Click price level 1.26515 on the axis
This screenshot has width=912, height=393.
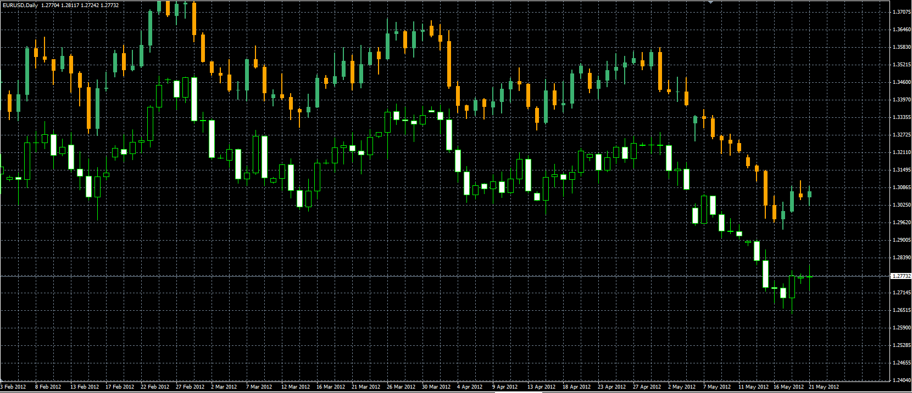coord(902,310)
